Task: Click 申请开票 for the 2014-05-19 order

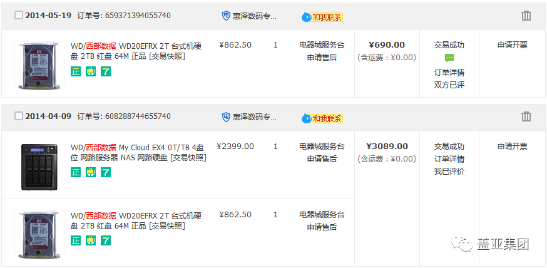Action: 513,45
